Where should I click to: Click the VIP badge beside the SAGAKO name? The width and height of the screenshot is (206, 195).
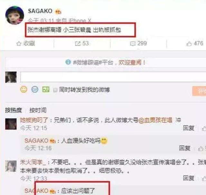(58, 12)
